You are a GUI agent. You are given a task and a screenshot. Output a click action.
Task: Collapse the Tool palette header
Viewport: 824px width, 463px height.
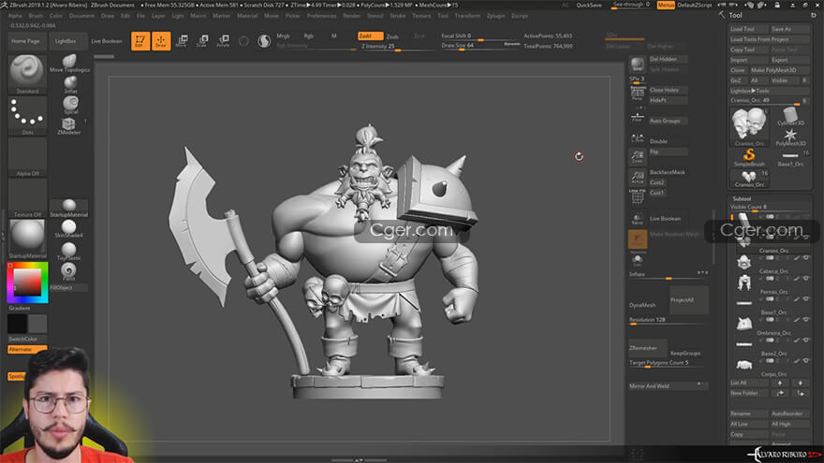click(736, 16)
